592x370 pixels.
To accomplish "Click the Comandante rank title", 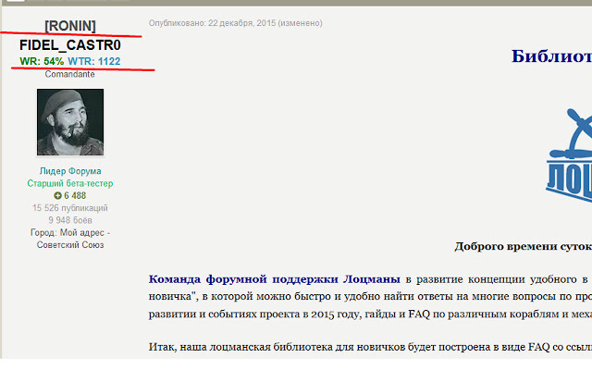I will coord(70,74).
